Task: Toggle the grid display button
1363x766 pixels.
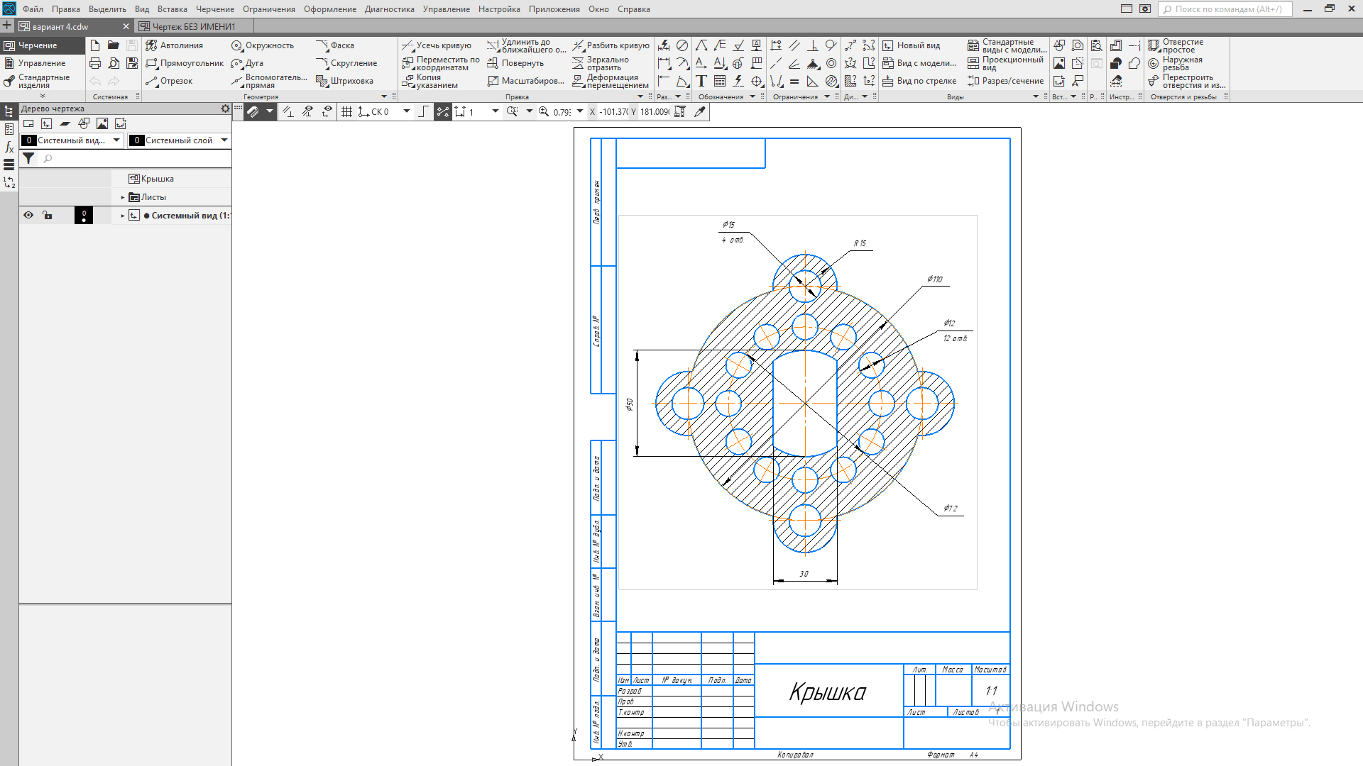Action: (x=346, y=111)
